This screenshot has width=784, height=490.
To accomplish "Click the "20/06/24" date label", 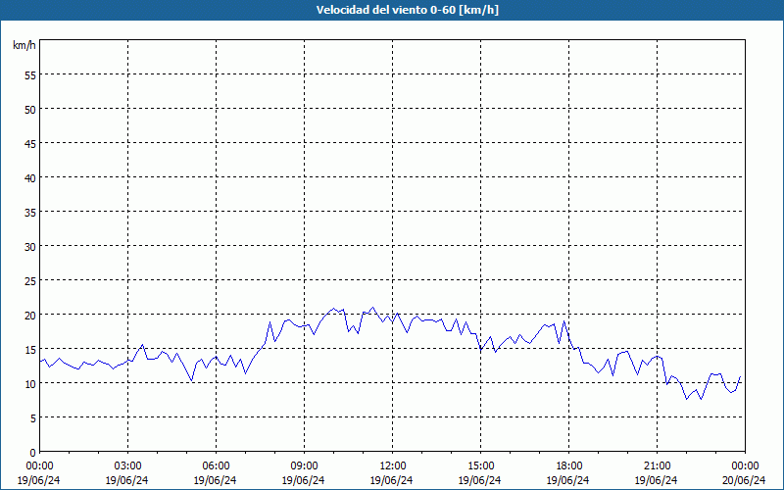I will coord(745,480).
